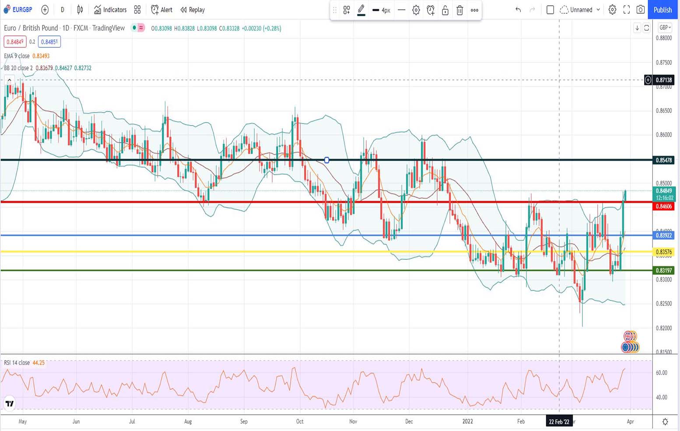This screenshot has height=431, width=680.
Task: Toggle the layout square checkbox beside Unnamed
Action: tap(550, 10)
